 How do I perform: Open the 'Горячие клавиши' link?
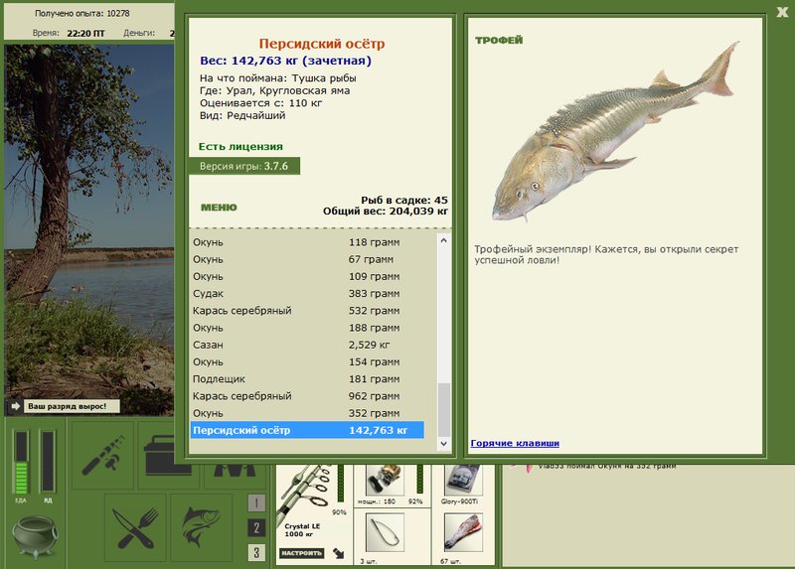click(515, 443)
